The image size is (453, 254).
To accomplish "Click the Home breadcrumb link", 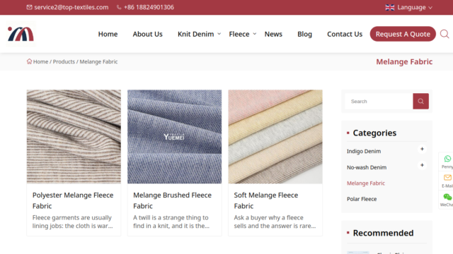I will coord(40,61).
